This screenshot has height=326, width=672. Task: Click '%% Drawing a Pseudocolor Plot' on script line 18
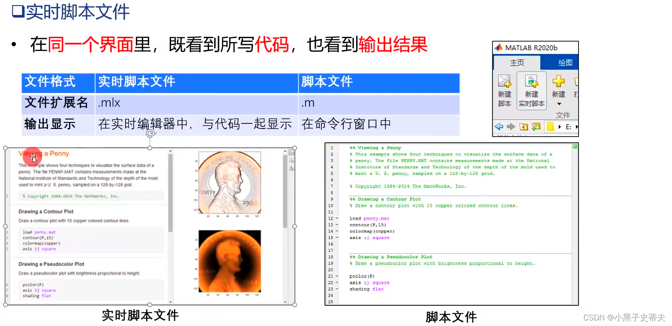point(391,257)
